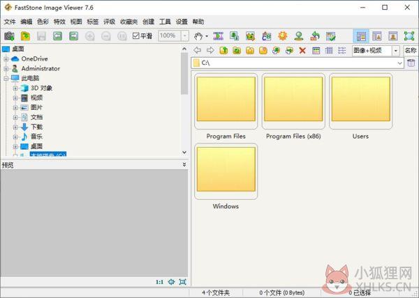Collapse the 预览 panel chevron
The height and width of the screenshot is (298, 419).
(184, 164)
